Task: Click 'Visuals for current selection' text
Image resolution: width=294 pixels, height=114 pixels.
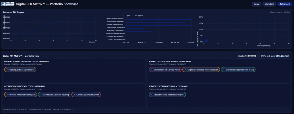Action: coord(280,12)
